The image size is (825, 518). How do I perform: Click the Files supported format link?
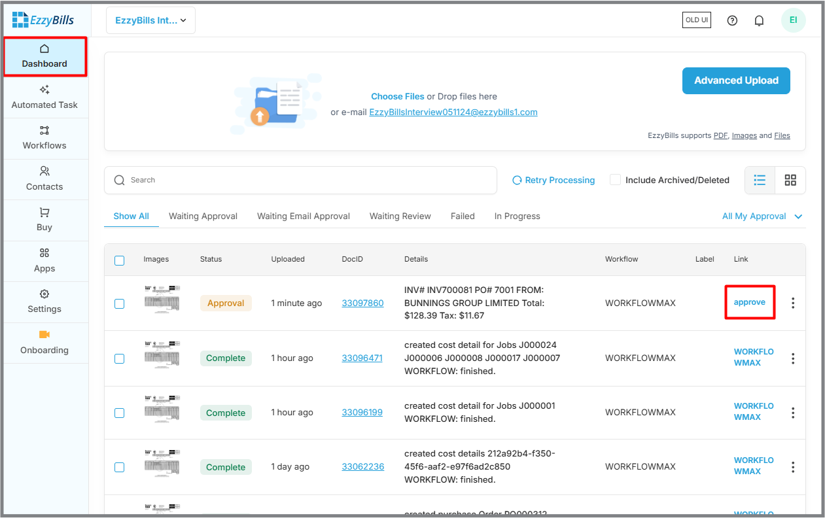point(782,135)
